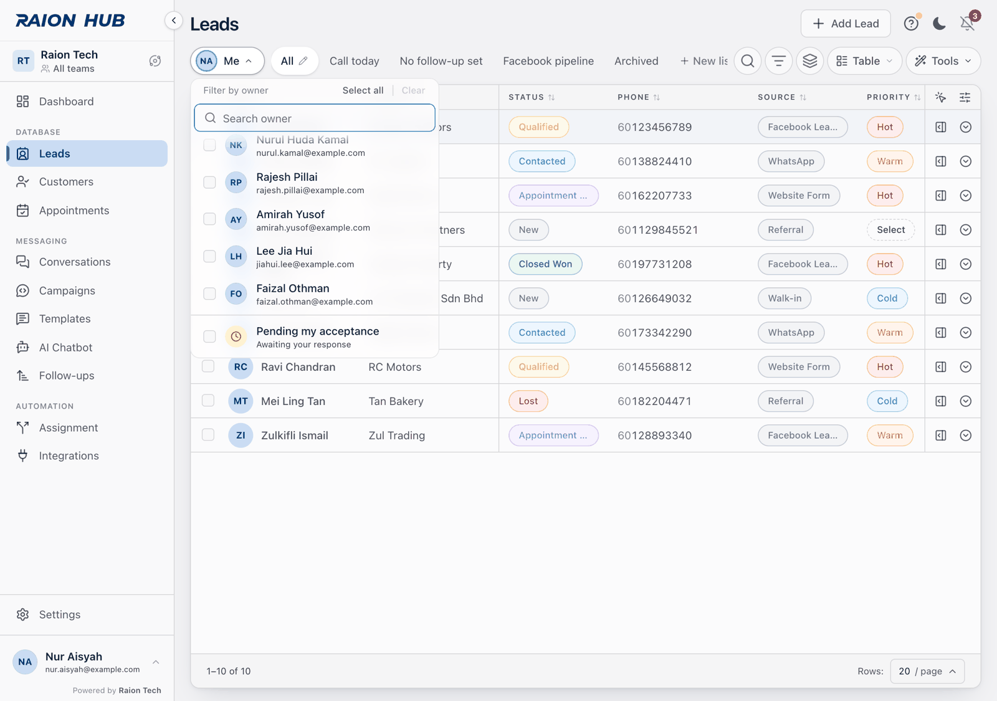Click Select all in owner filter
The image size is (997, 701).
tap(363, 90)
